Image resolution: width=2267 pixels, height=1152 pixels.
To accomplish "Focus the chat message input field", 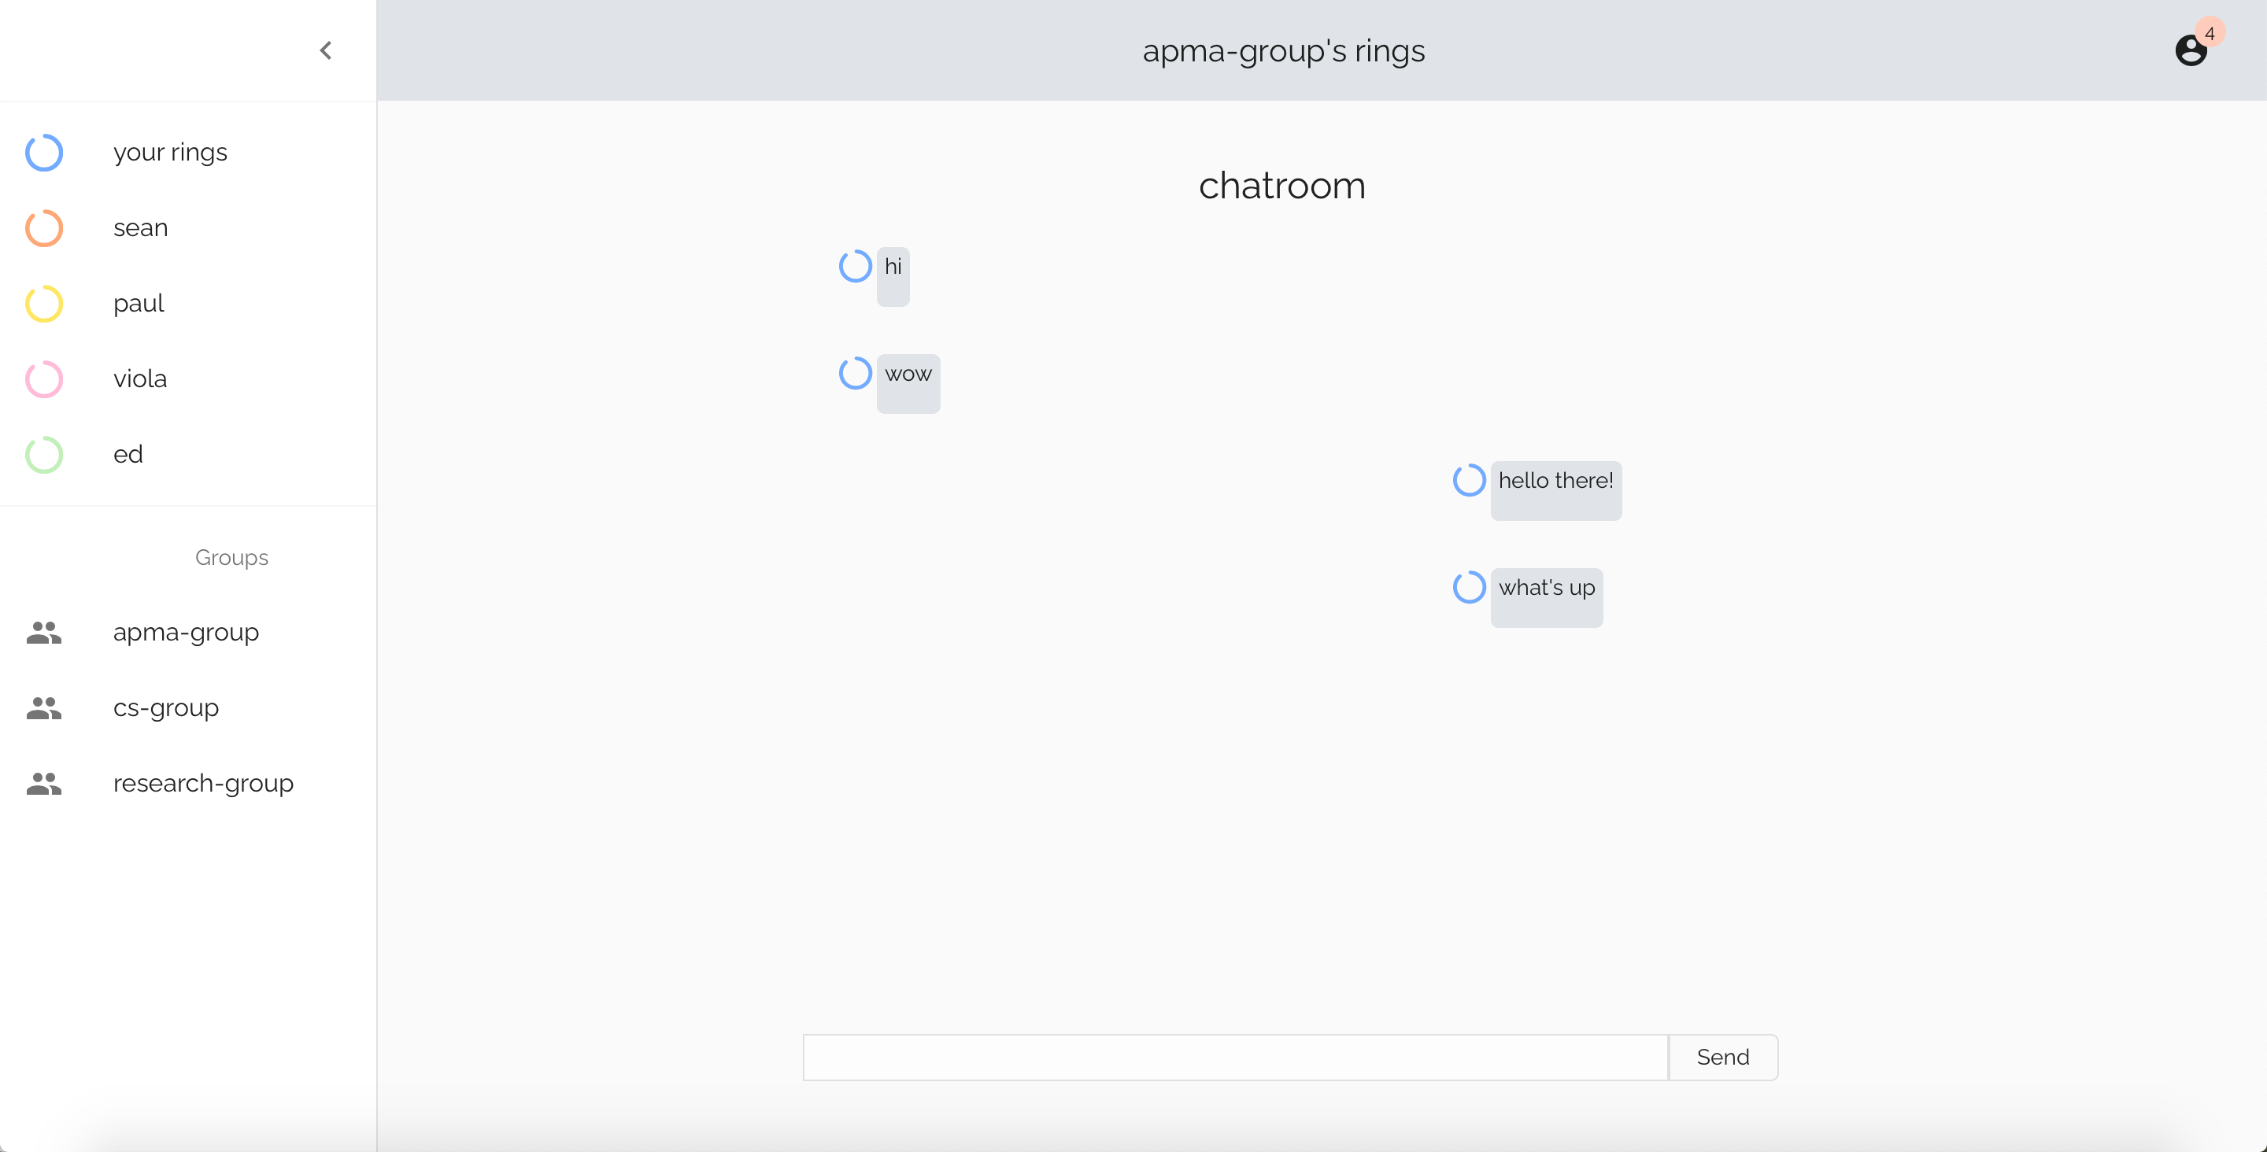I will point(1235,1057).
